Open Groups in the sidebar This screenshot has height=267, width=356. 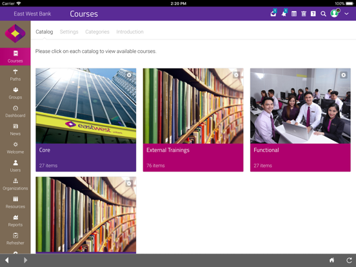15,93
